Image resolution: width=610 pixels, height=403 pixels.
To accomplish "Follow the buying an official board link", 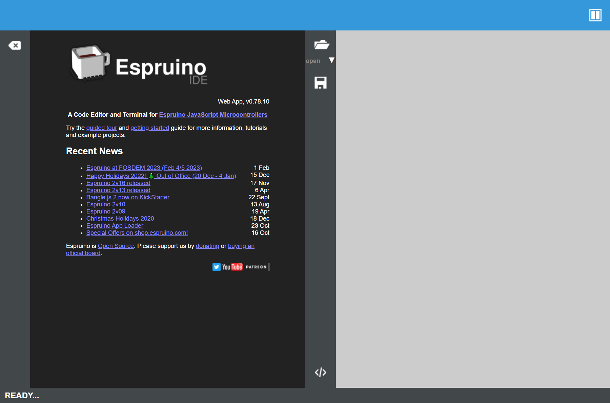I will coord(241,246).
